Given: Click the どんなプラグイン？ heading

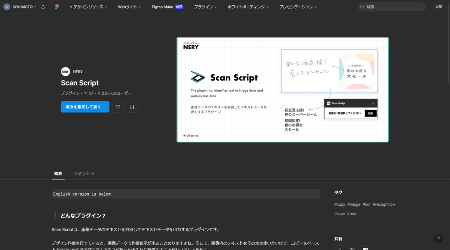Looking at the screenshot, I should tap(83, 216).
